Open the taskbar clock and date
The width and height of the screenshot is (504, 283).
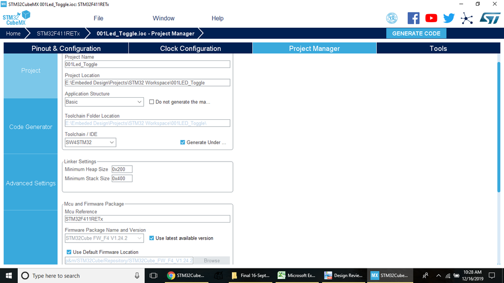pyautogui.click(x=472, y=275)
